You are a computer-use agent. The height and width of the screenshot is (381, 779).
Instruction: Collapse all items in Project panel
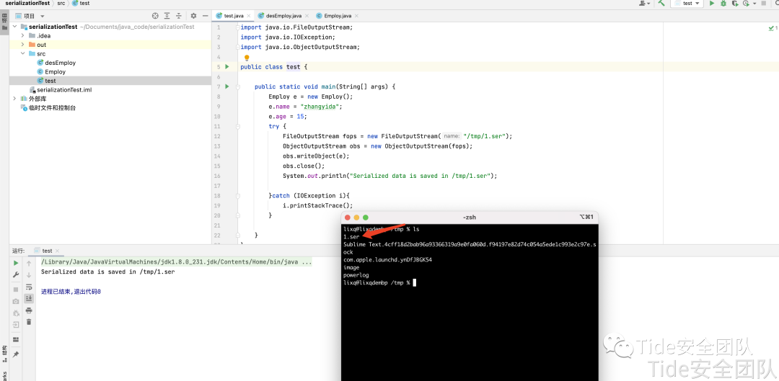tap(179, 16)
